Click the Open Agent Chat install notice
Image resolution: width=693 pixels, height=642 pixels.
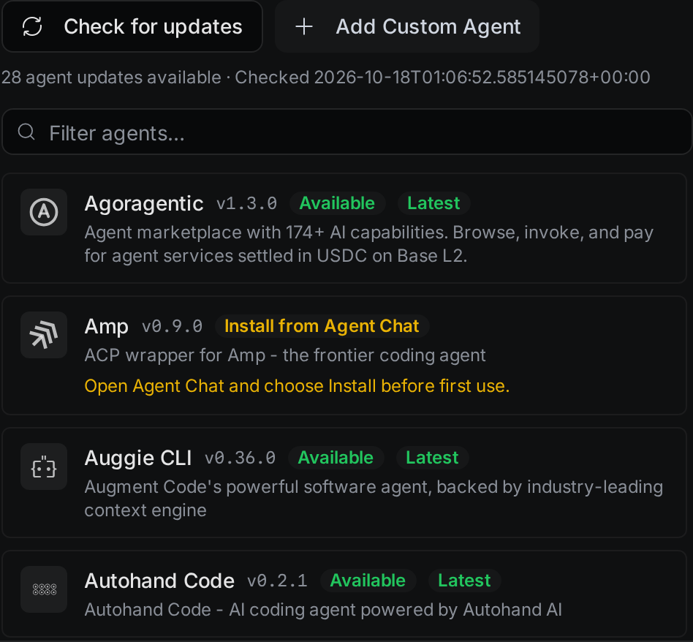coord(297,386)
